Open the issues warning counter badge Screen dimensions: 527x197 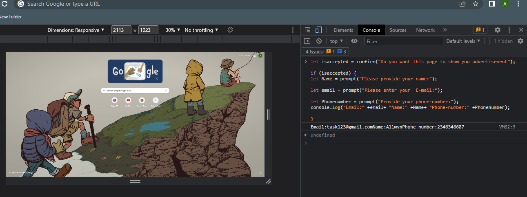pos(480,30)
